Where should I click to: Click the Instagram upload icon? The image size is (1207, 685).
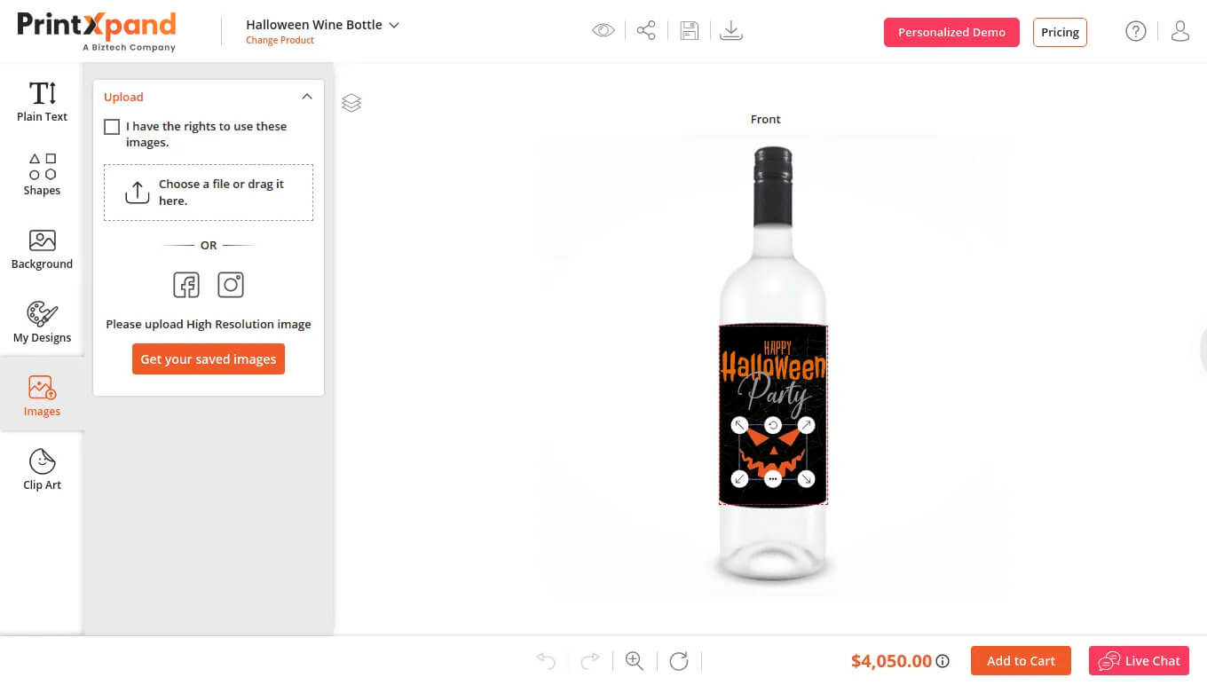coord(231,285)
